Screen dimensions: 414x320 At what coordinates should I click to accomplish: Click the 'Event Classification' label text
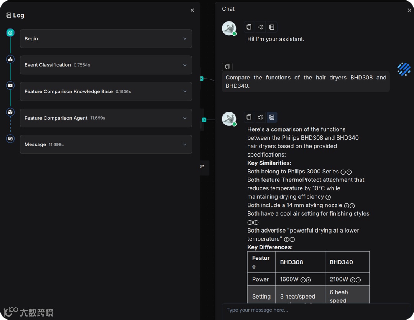(48, 65)
